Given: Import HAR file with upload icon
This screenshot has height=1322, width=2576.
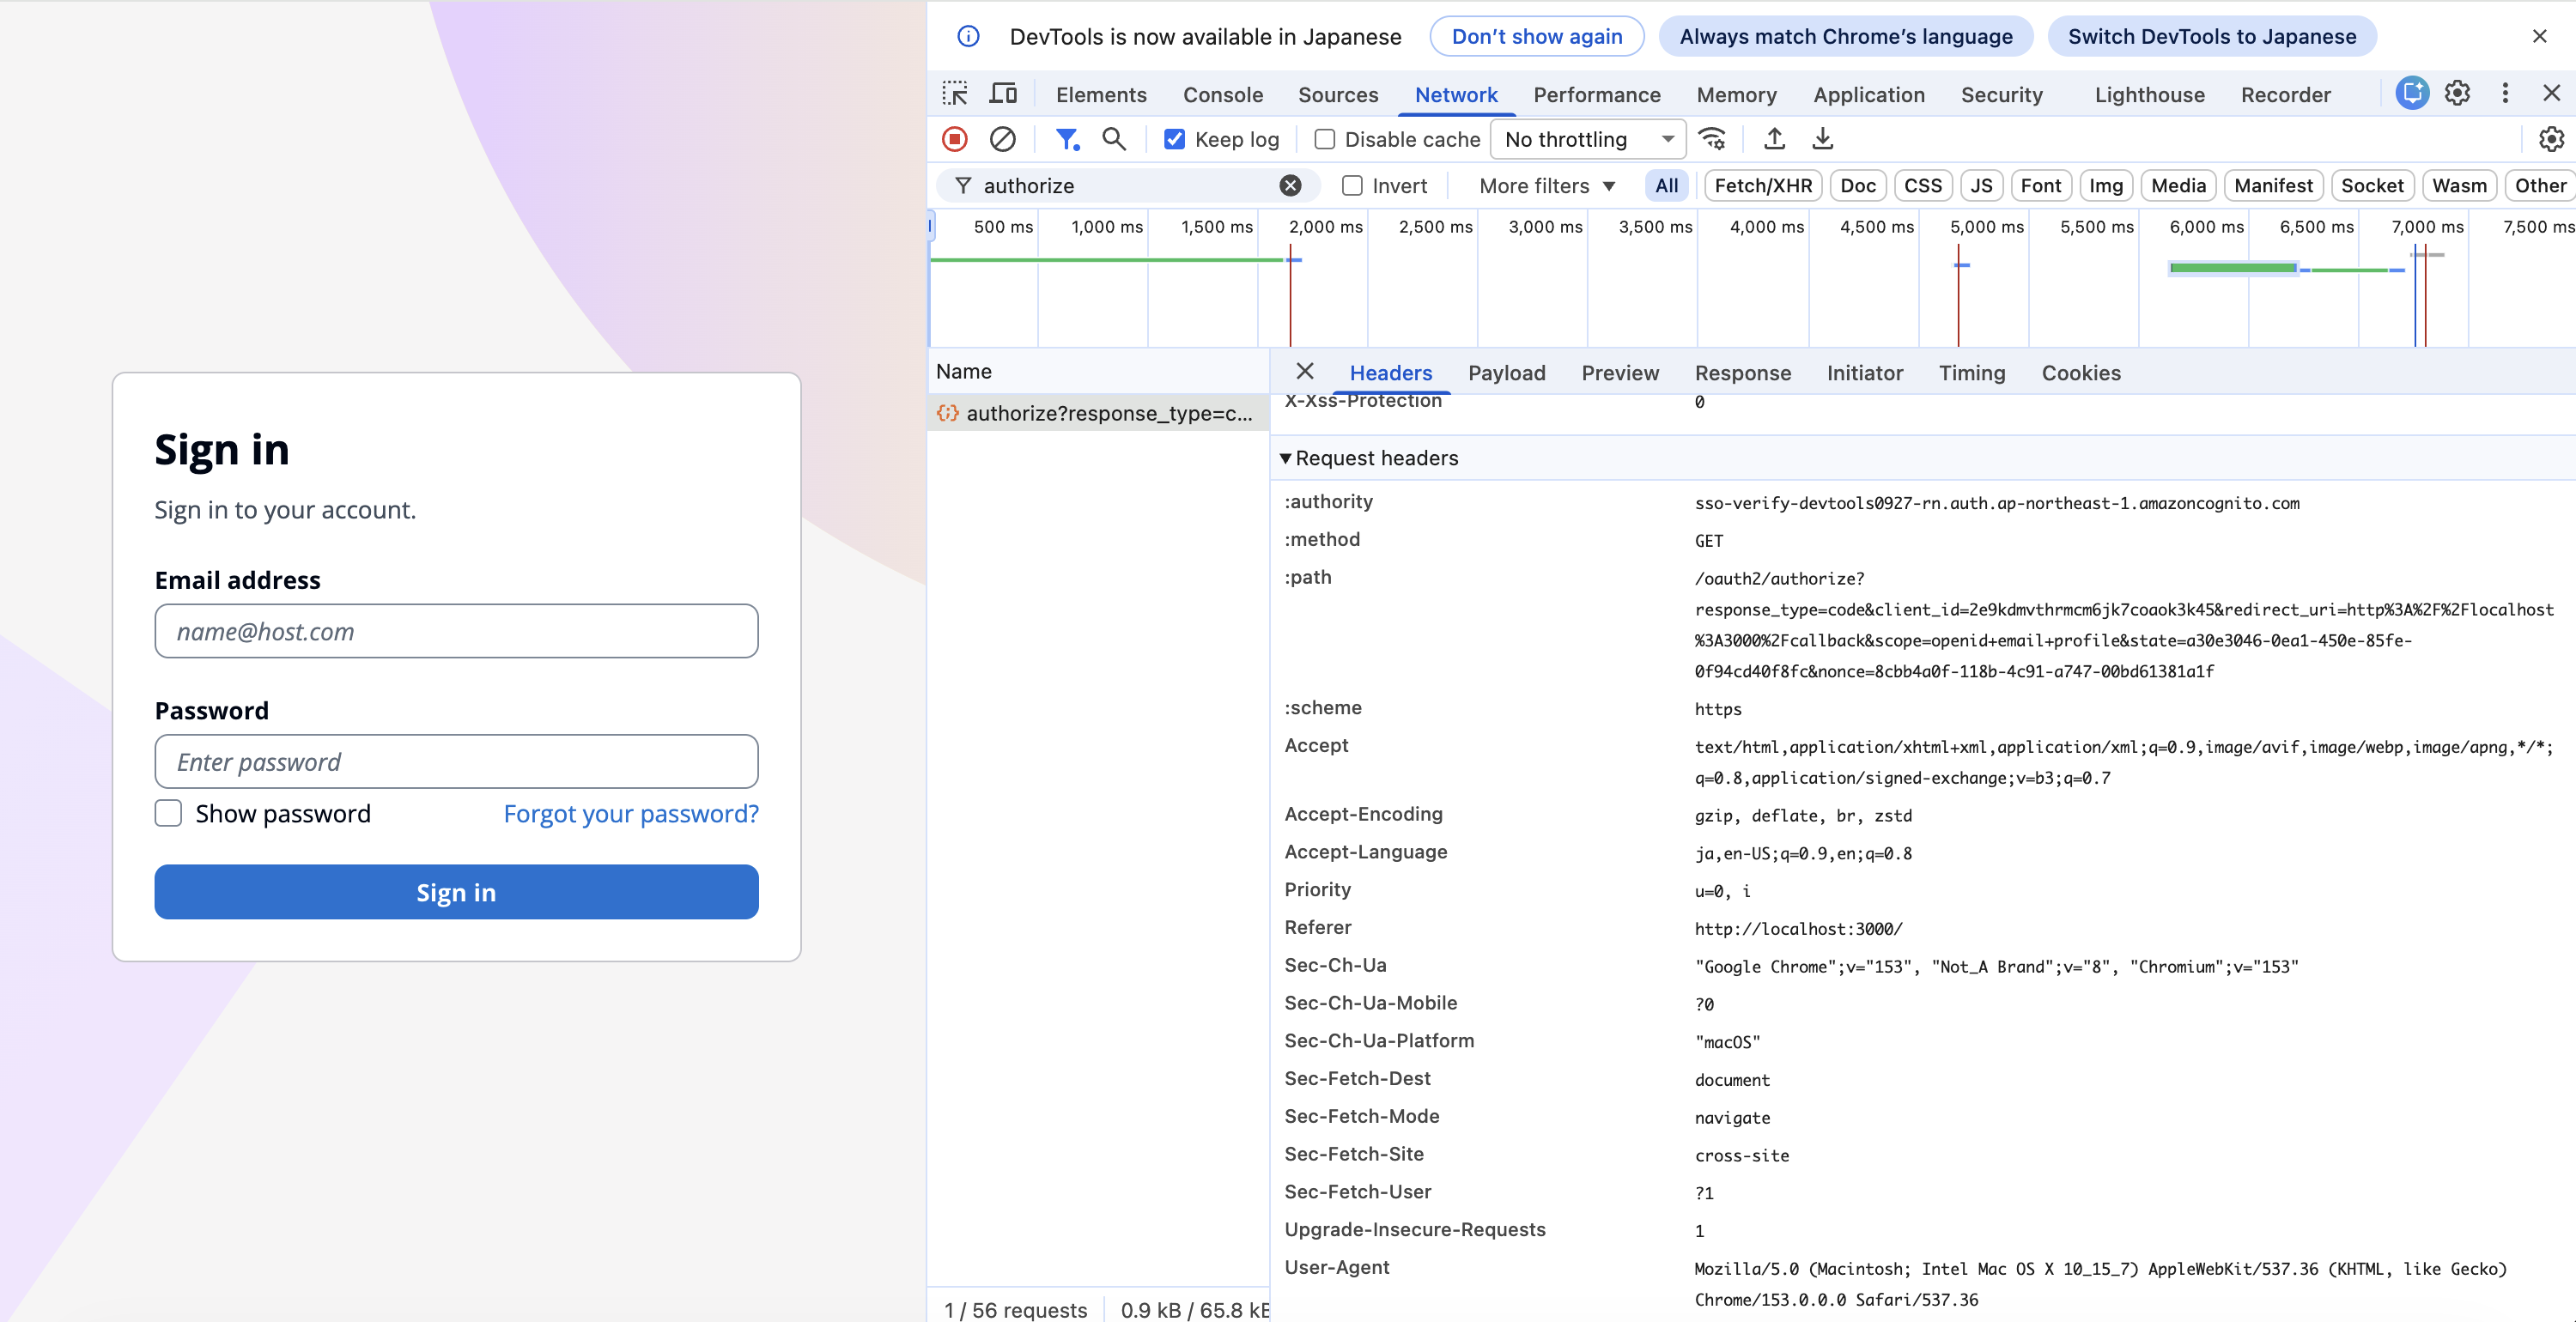Looking at the screenshot, I should click(x=1775, y=139).
